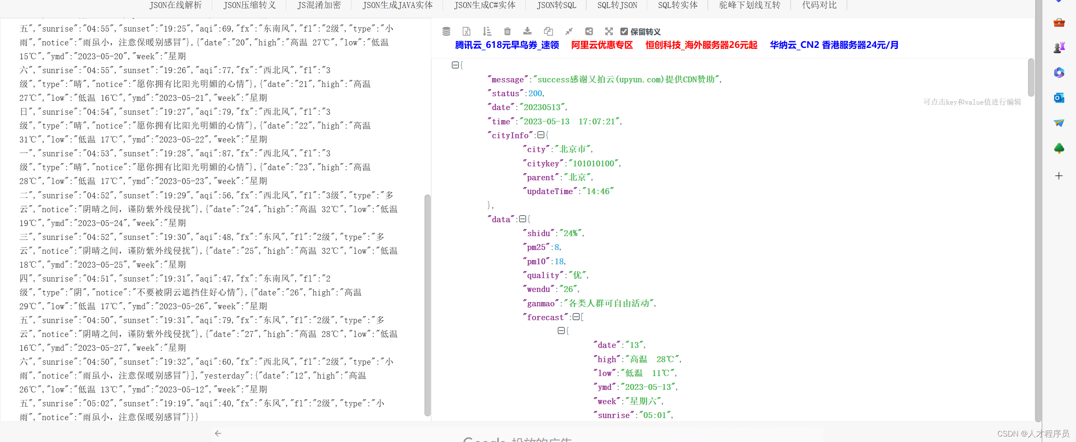Image resolution: width=1076 pixels, height=442 pixels.
Task: Open the green tree icon in sidebar
Action: point(1059,148)
